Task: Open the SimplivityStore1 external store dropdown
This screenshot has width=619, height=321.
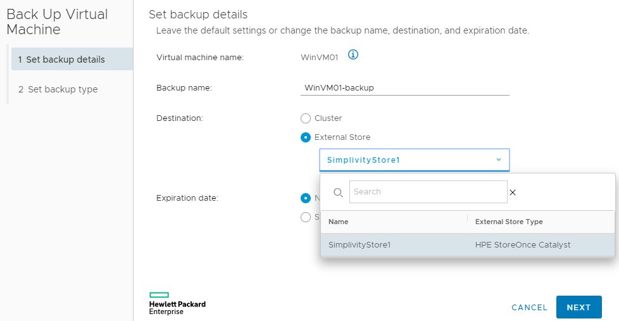Action: pos(415,160)
